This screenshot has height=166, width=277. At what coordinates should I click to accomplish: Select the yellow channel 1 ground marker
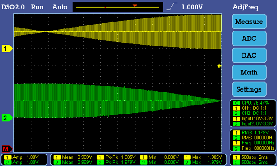(x=7, y=49)
